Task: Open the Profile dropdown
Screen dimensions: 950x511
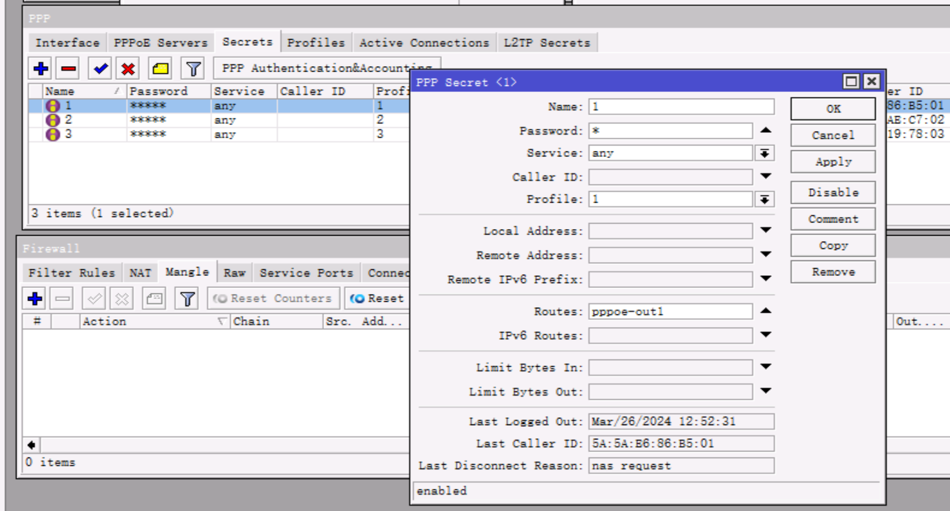Action: pyautogui.click(x=765, y=199)
